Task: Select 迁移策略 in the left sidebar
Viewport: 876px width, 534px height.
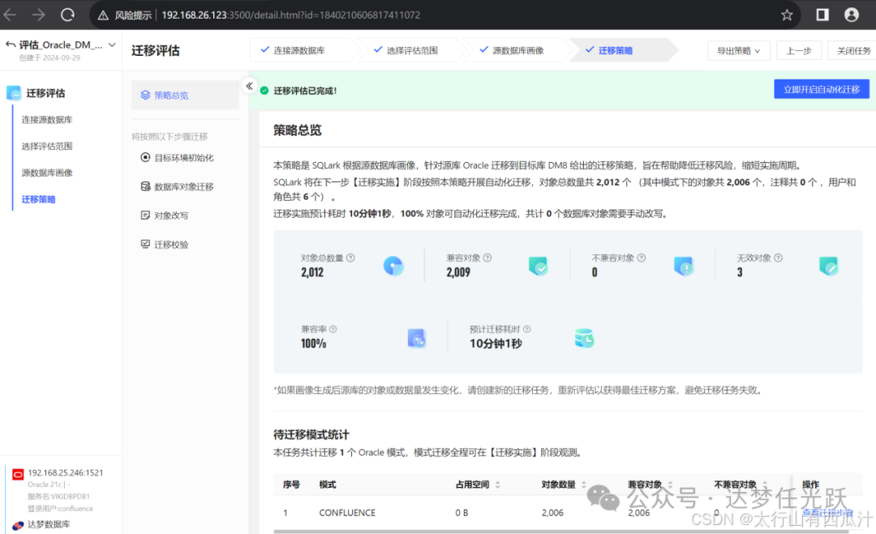Action: (39, 199)
